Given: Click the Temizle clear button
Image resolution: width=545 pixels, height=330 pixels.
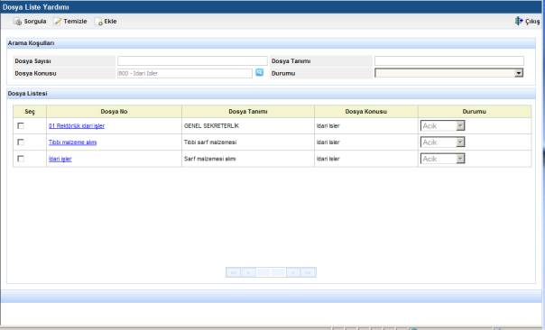Looking at the screenshot, I should coord(70,22).
